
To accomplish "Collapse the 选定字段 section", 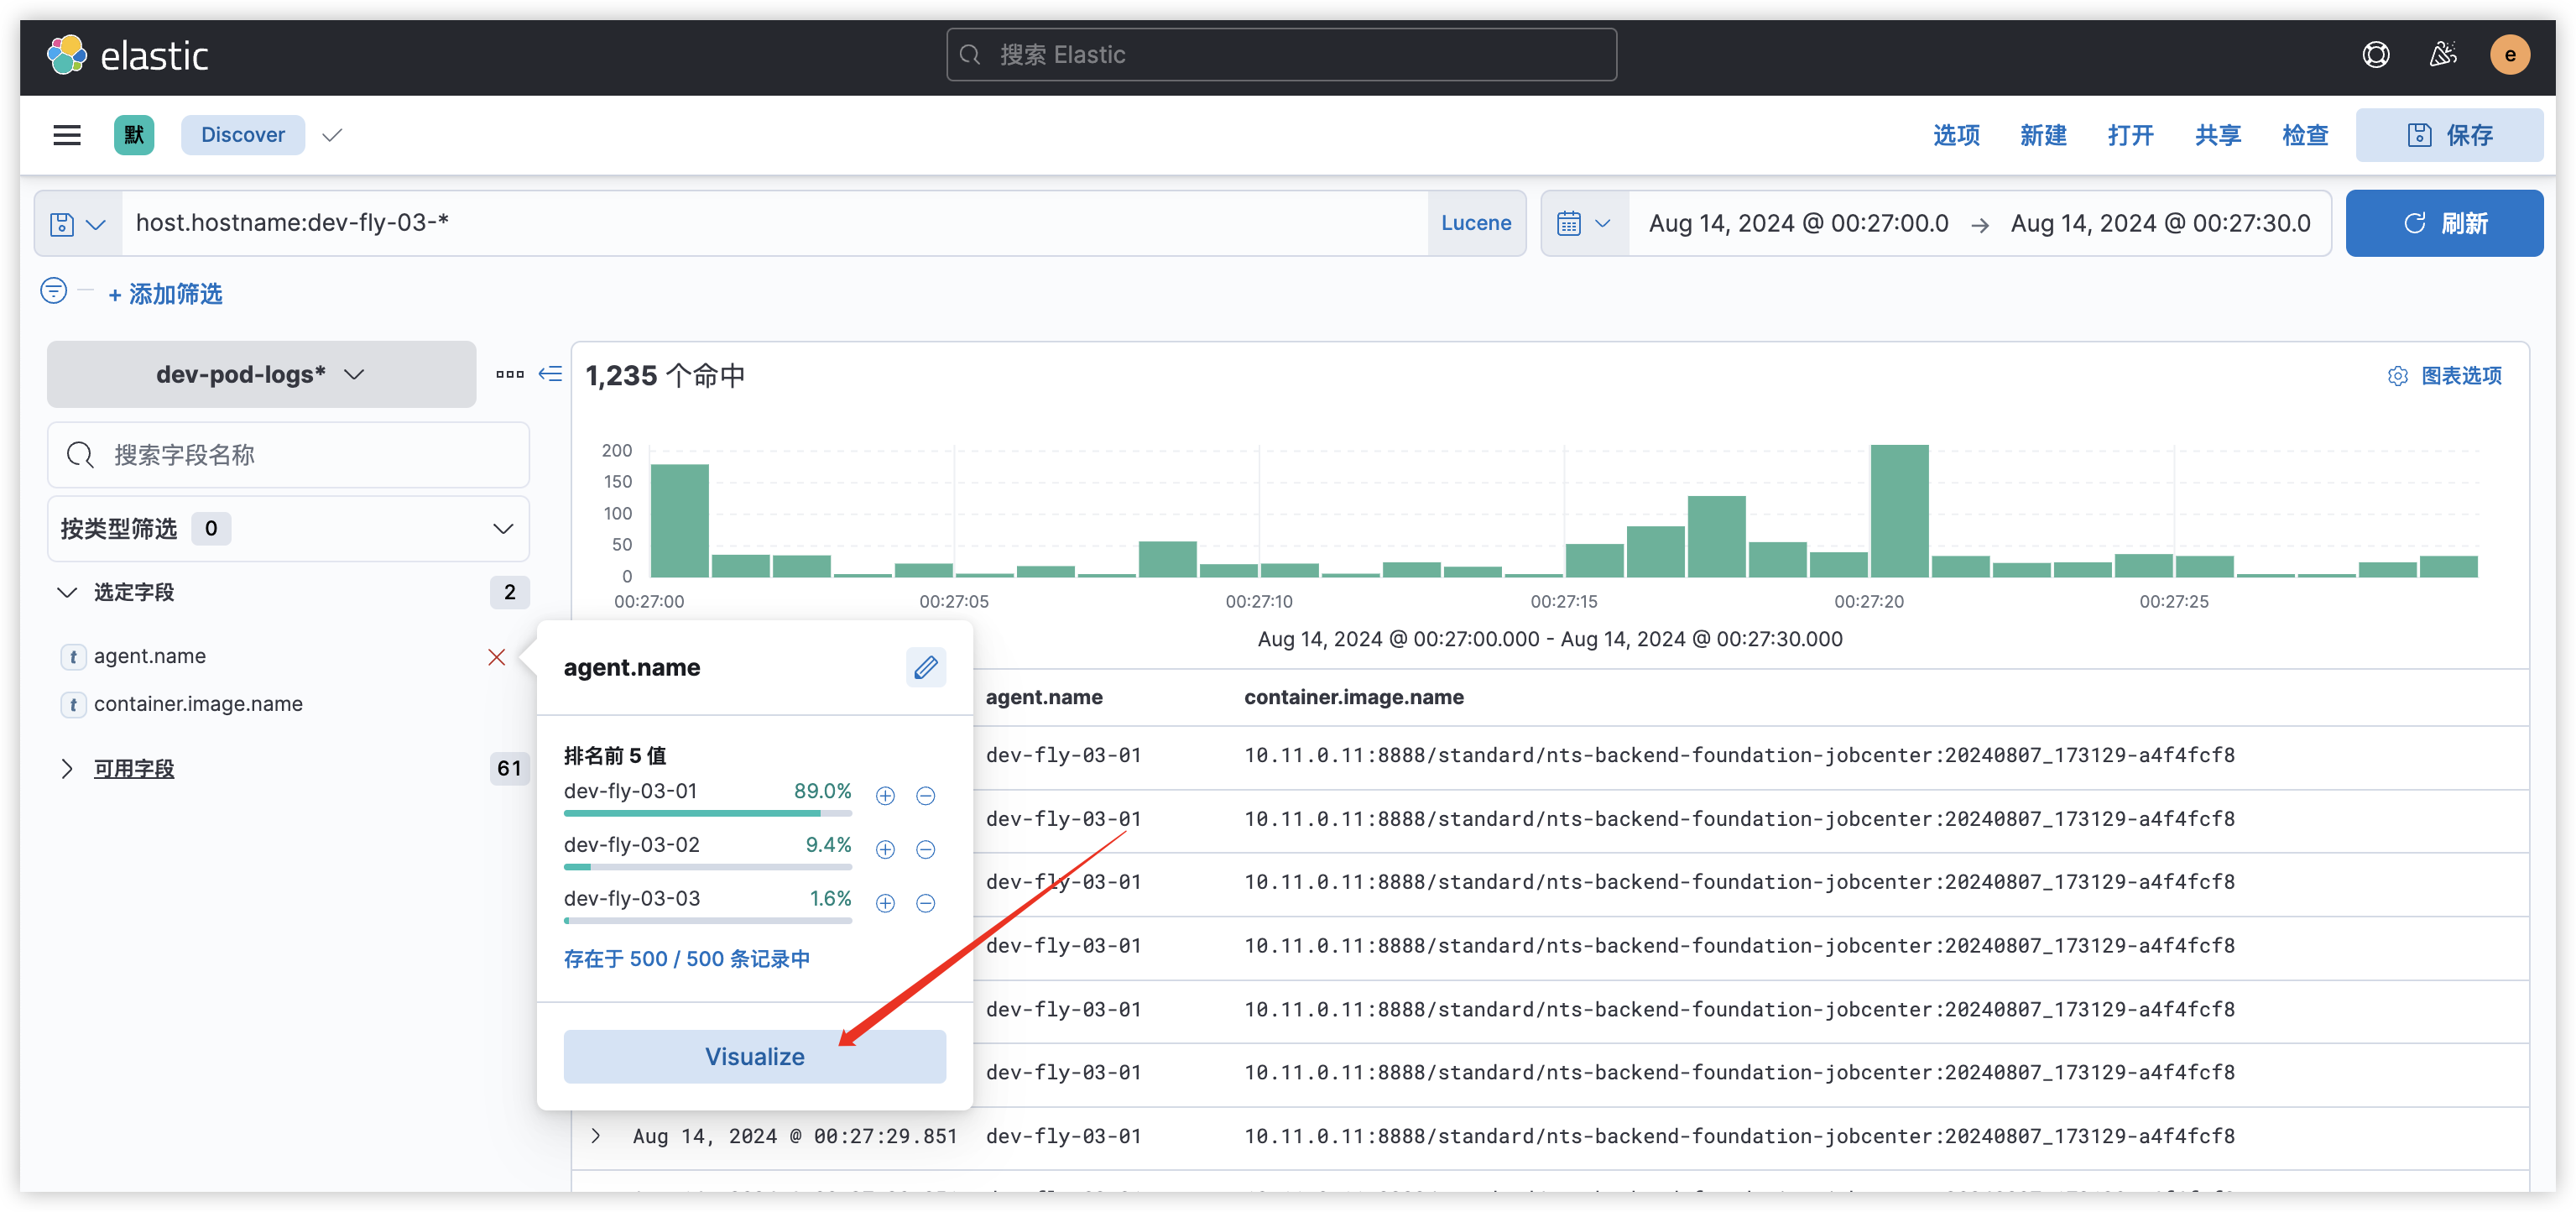I will coord(67,592).
